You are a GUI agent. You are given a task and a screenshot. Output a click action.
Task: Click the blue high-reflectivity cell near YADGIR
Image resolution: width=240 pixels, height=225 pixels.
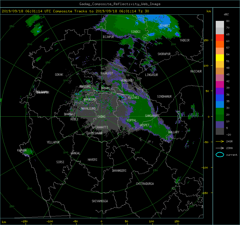pos(177,35)
